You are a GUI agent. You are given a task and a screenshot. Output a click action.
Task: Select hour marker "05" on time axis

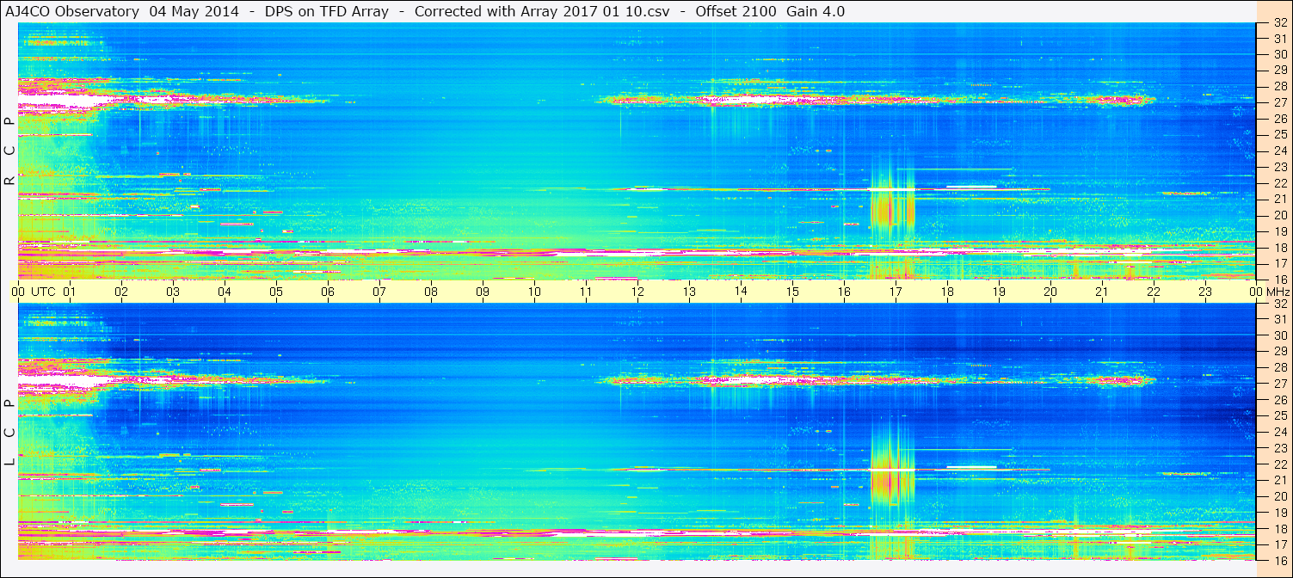click(276, 292)
